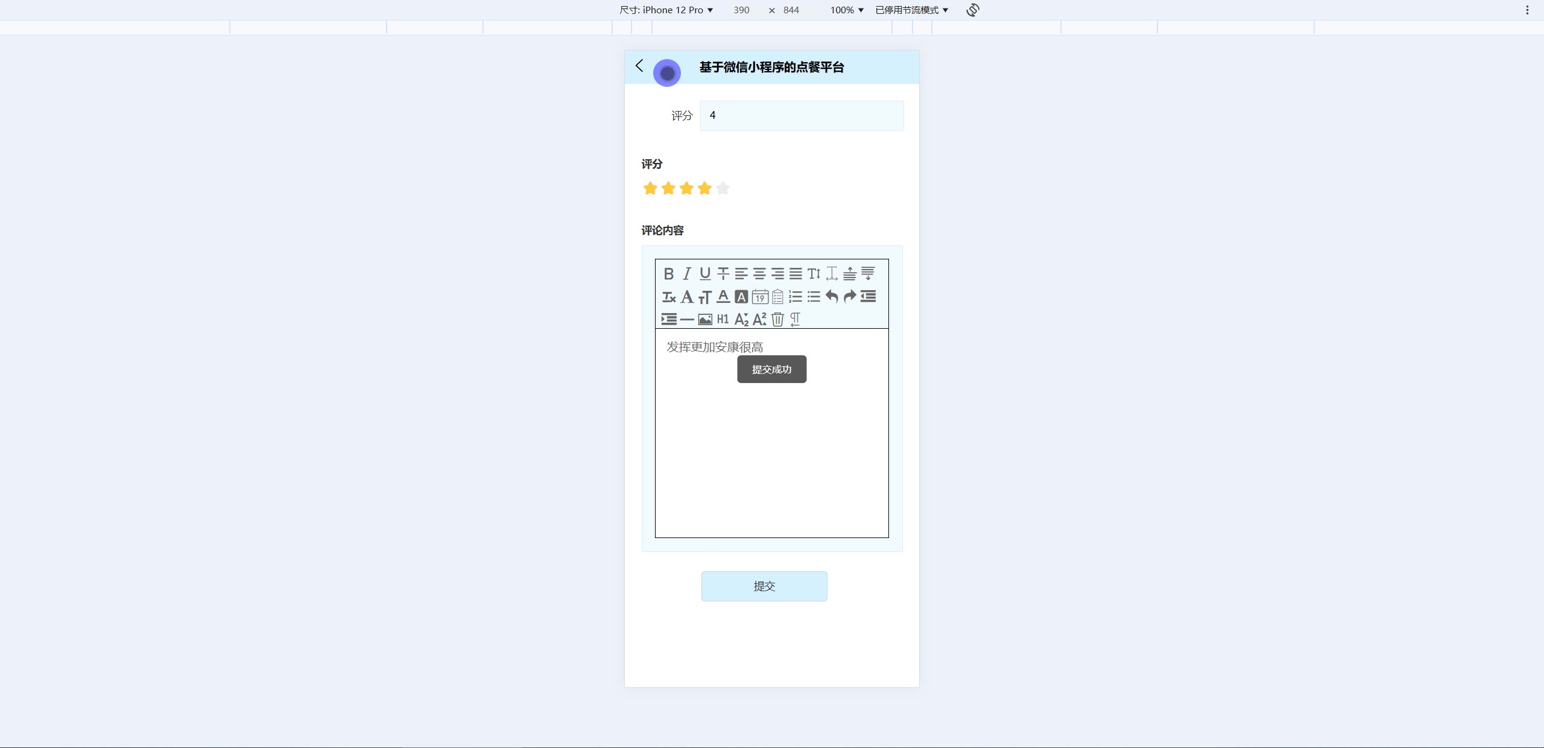Insert checklist with clipboard icon

pyautogui.click(x=777, y=297)
